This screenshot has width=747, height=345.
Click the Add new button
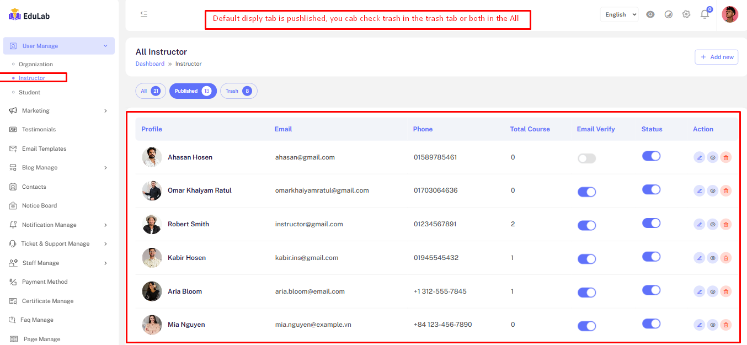716,57
